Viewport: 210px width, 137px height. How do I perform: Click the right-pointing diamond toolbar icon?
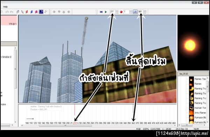tap(69, 12)
